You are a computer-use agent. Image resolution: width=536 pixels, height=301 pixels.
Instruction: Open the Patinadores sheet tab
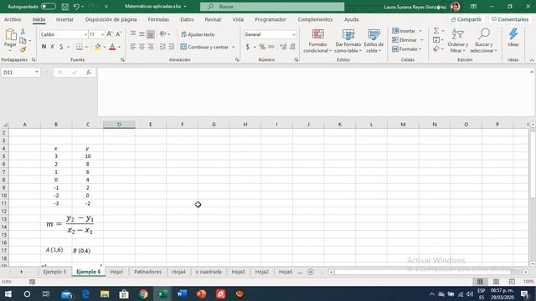click(x=147, y=272)
